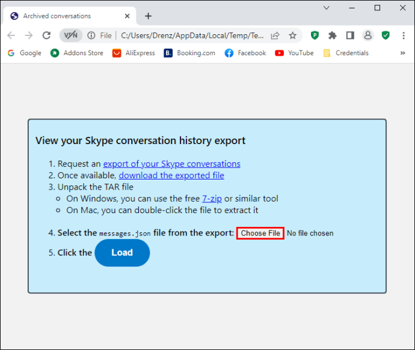The width and height of the screenshot is (415, 350).
Task: Go forward using the forward arrow
Action: click(29, 35)
